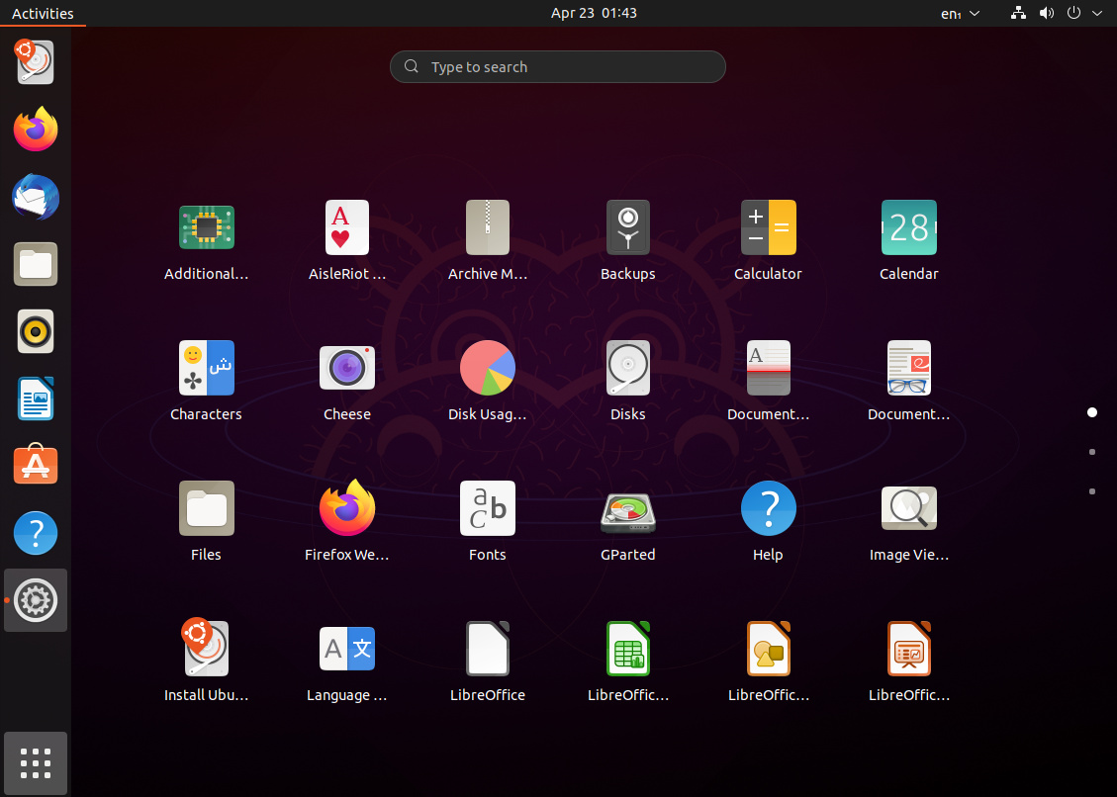
Task: Launch Install Ubuntu 20.04 LTS
Action: [206, 649]
